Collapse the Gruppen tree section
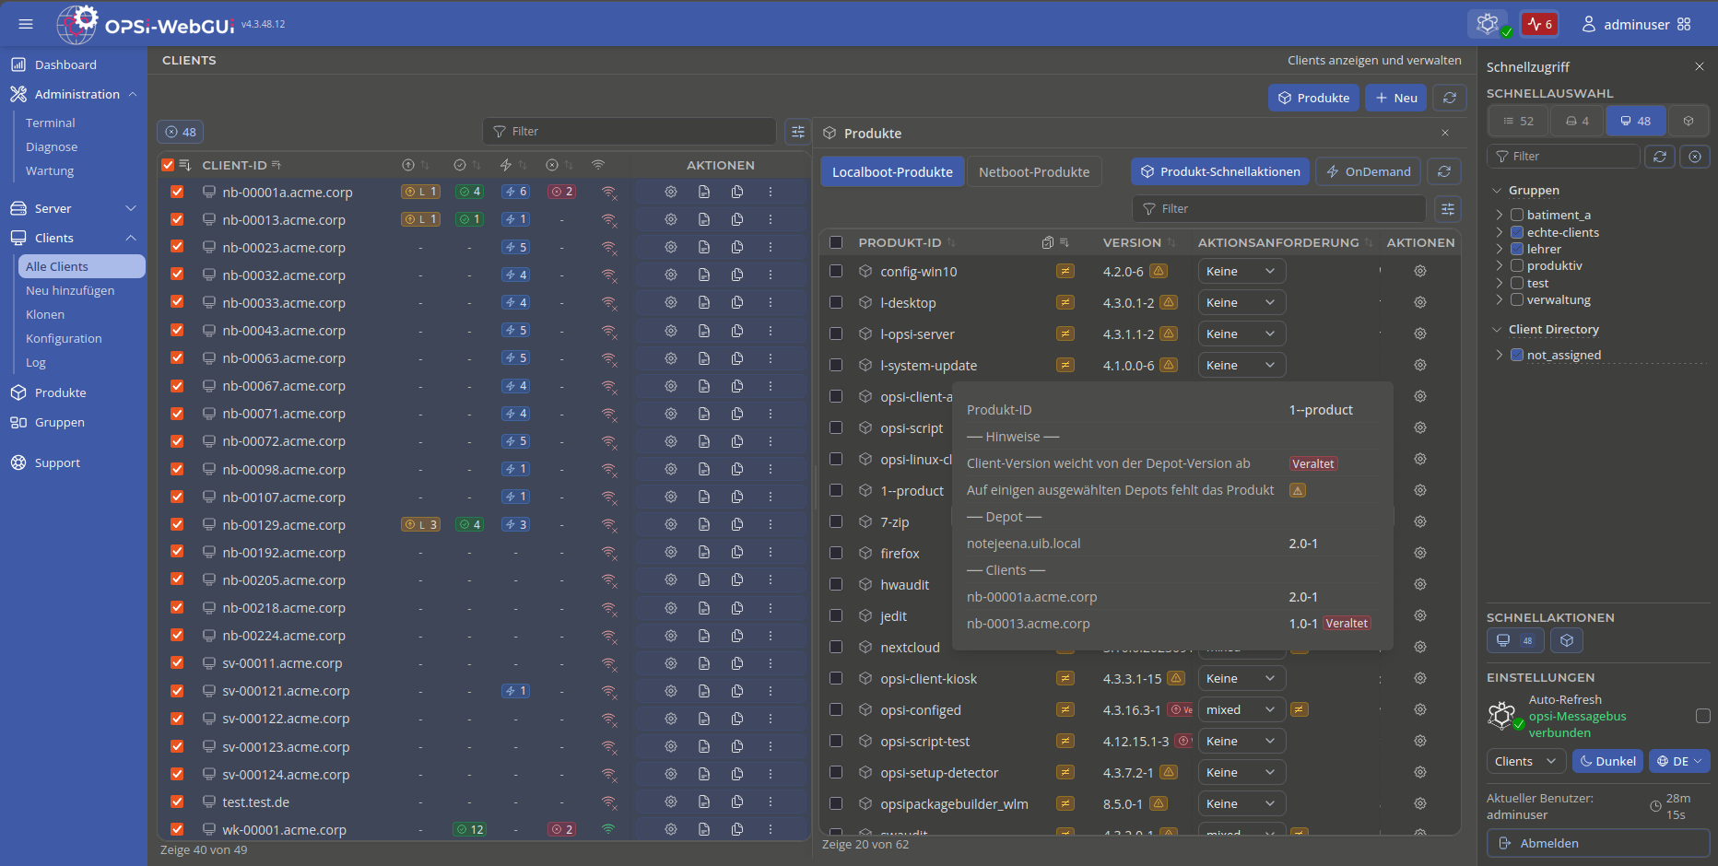Image resolution: width=1718 pixels, height=866 pixels. 1496,191
